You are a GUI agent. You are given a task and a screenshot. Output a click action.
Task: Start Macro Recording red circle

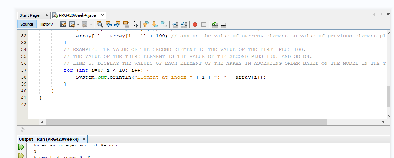[195, 25]
